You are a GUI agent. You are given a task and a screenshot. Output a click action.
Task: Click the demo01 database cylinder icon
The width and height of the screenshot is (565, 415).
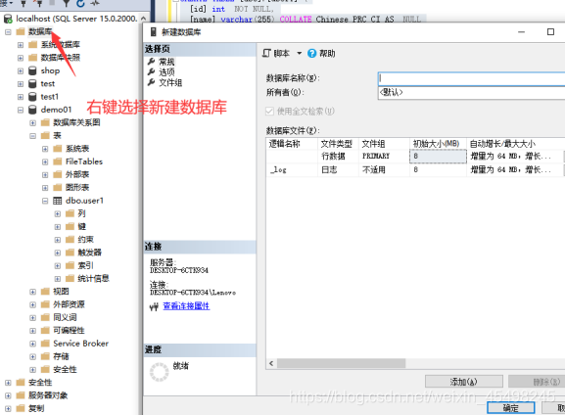(32, 110)
